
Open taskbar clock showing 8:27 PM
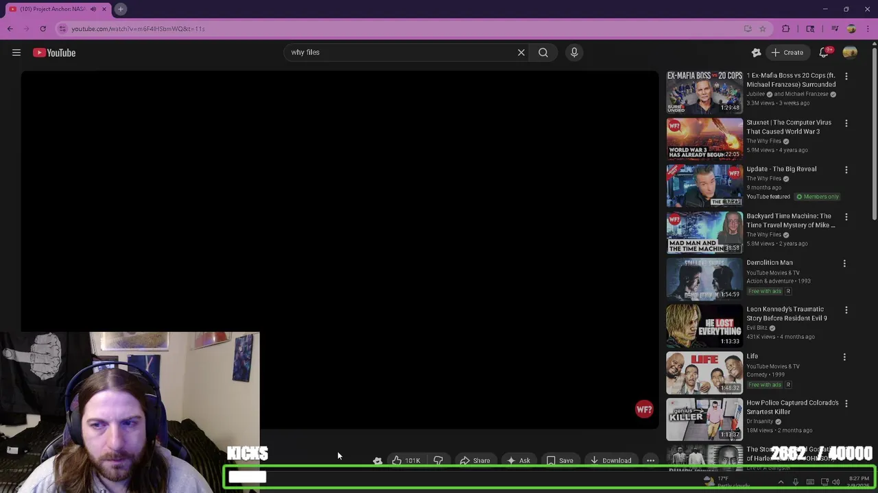[x=859, y=482]
